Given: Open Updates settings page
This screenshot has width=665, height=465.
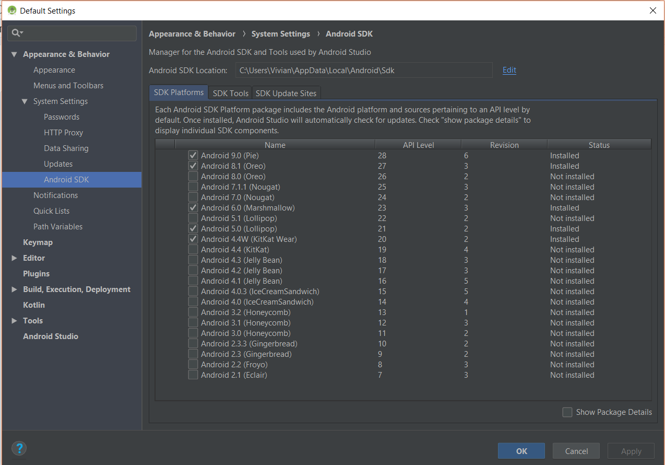Looking at the screenshot, I should coord(58,164).
